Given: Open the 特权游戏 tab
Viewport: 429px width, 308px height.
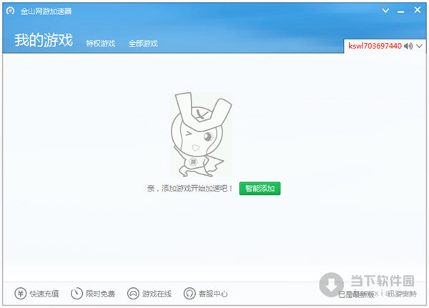Looking at the screenshot, I should (101, 44).
